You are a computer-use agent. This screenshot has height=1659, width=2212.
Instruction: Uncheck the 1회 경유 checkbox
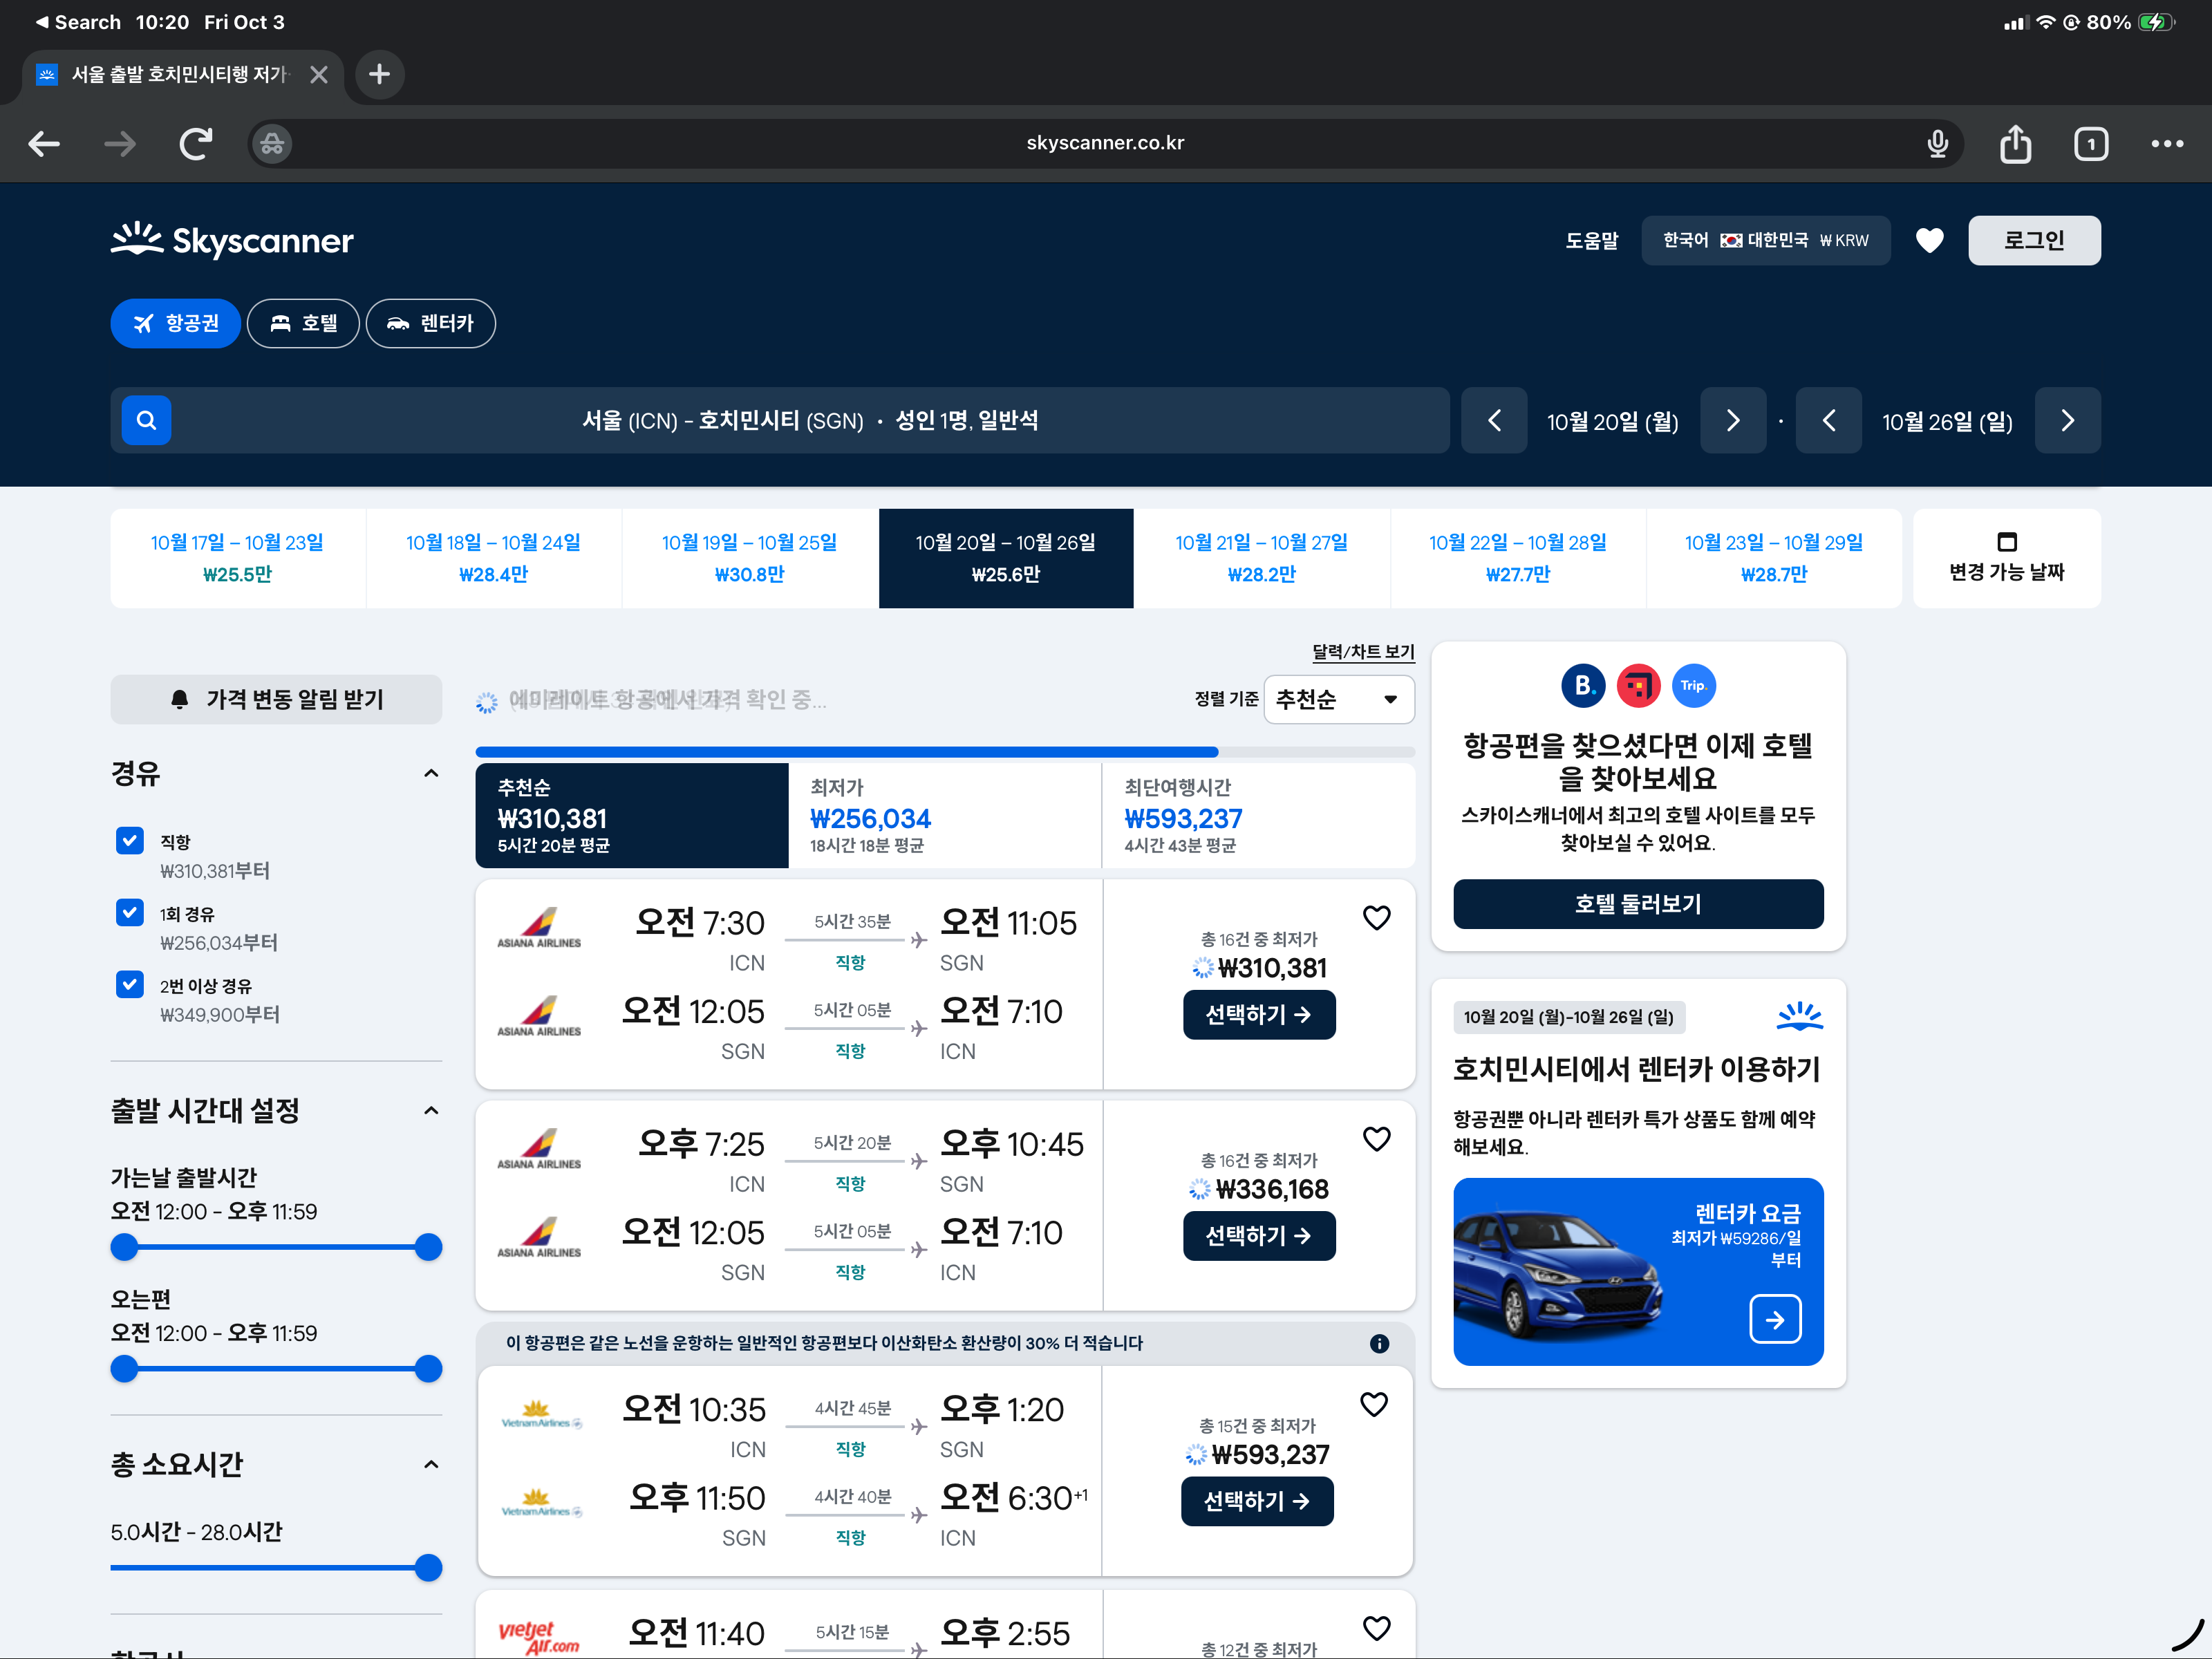tap(130, 913)
